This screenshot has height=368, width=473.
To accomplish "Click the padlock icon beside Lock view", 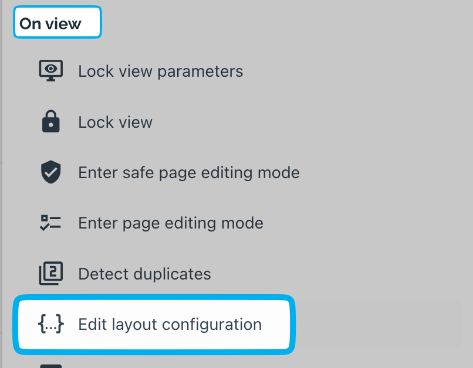I will [x=50, y=121].
